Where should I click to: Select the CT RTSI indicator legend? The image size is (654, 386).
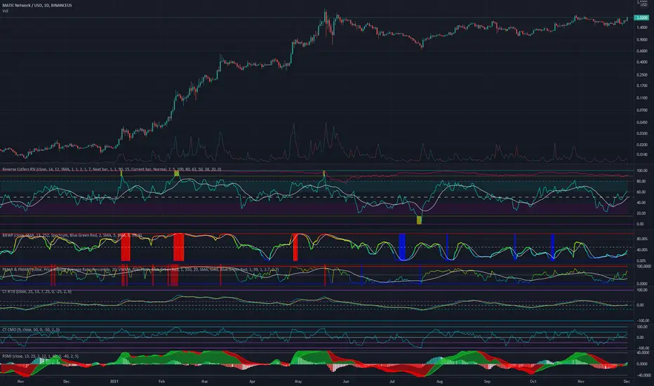[x=36, y=292]
